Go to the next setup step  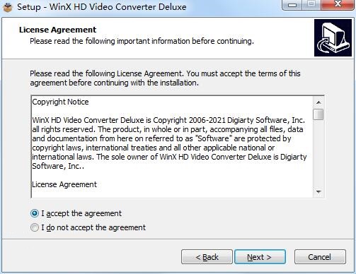tap(260, 257)
